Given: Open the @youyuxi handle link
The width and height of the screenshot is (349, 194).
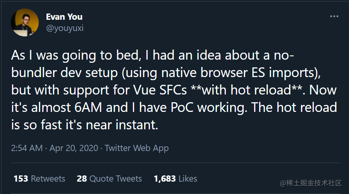Looking at the screenshot, I should point(65,28).
